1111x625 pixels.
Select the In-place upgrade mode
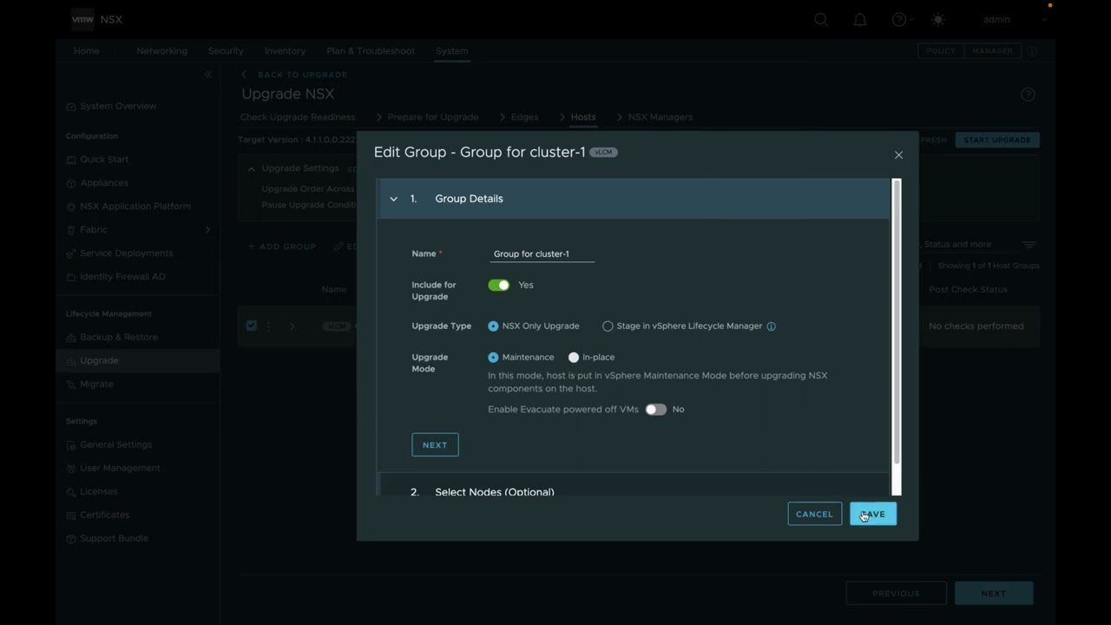[x=574, y=357]
